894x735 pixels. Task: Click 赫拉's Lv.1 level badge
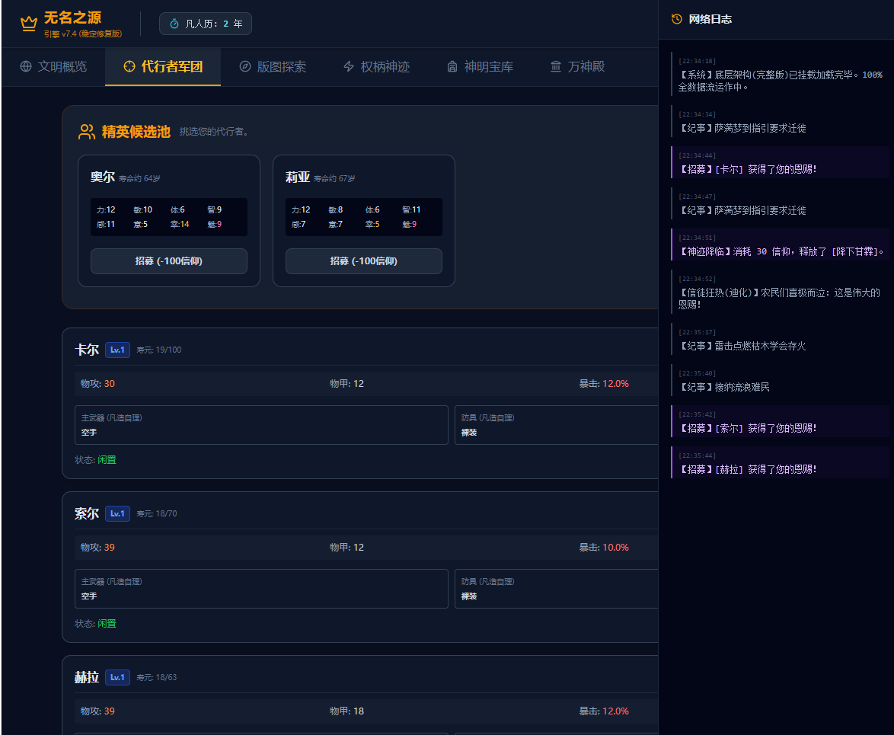click(x=117, y=677)
